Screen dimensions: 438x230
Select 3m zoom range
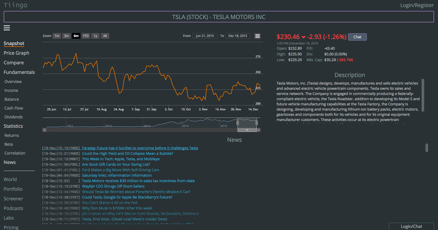pos(66,36)
